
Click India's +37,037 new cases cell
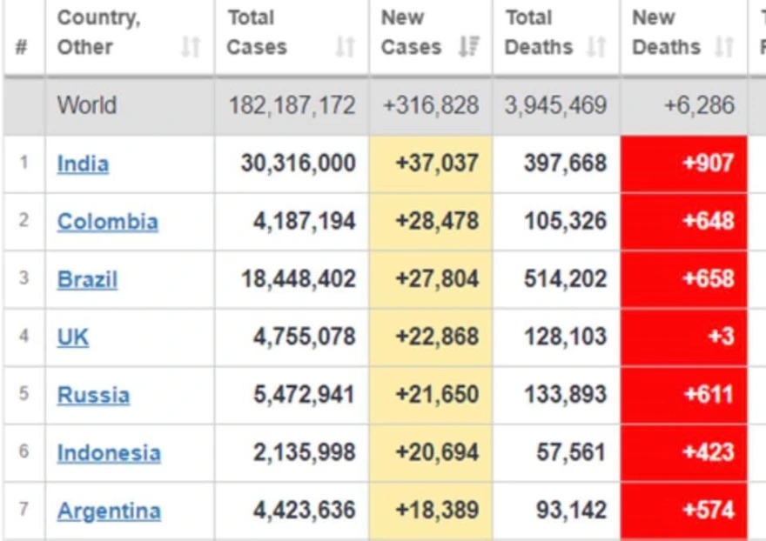431,164
